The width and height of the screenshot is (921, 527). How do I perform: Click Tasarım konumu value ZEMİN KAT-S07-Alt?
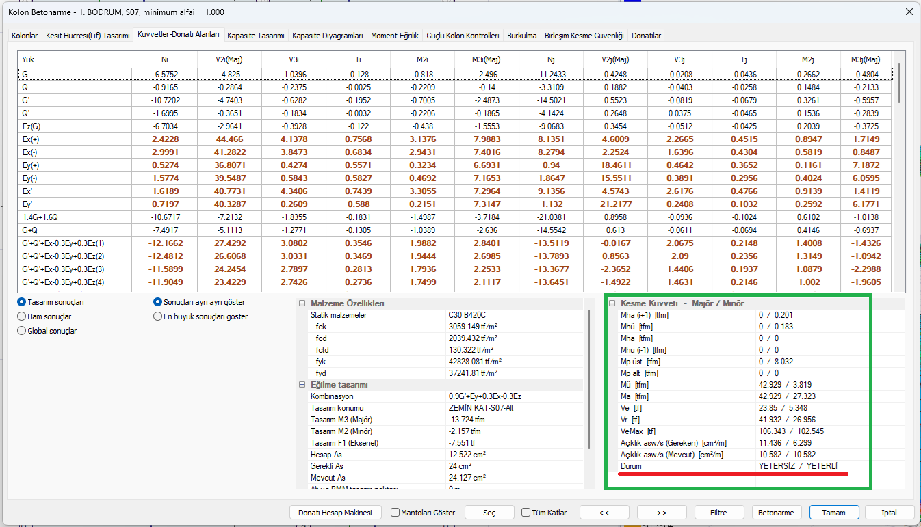pos(480,408)
